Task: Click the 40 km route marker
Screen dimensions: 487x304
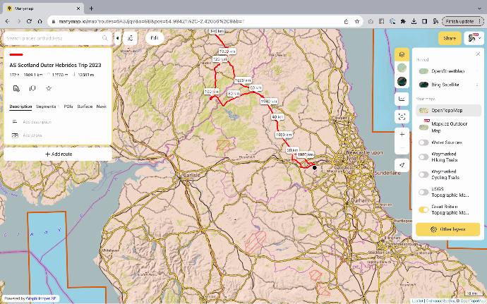Action: click(x=277, y=117)
